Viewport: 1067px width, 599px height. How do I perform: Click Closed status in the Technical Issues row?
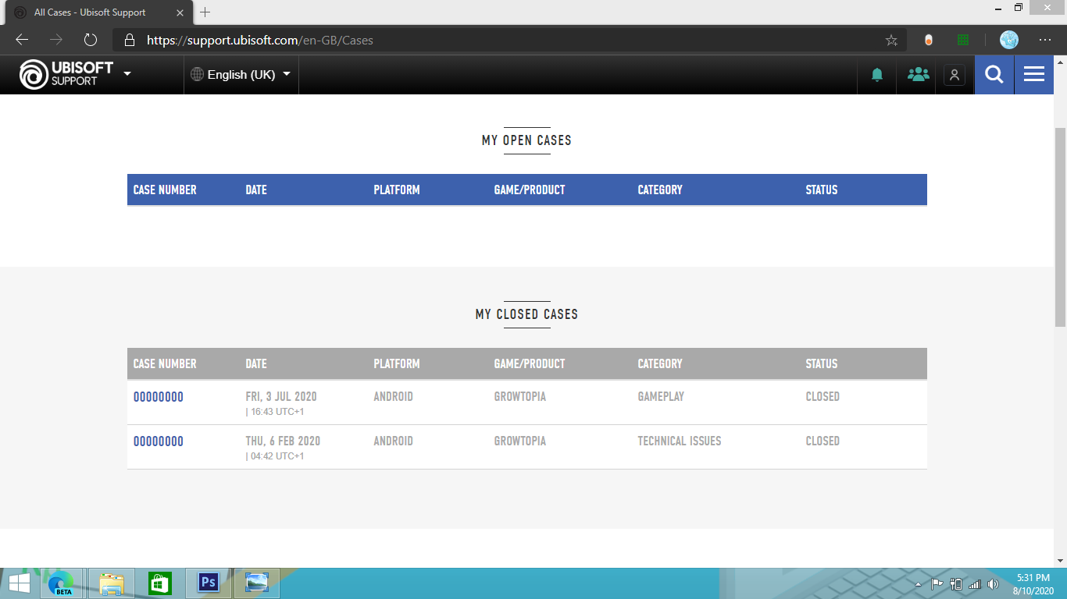pos(823,441)
